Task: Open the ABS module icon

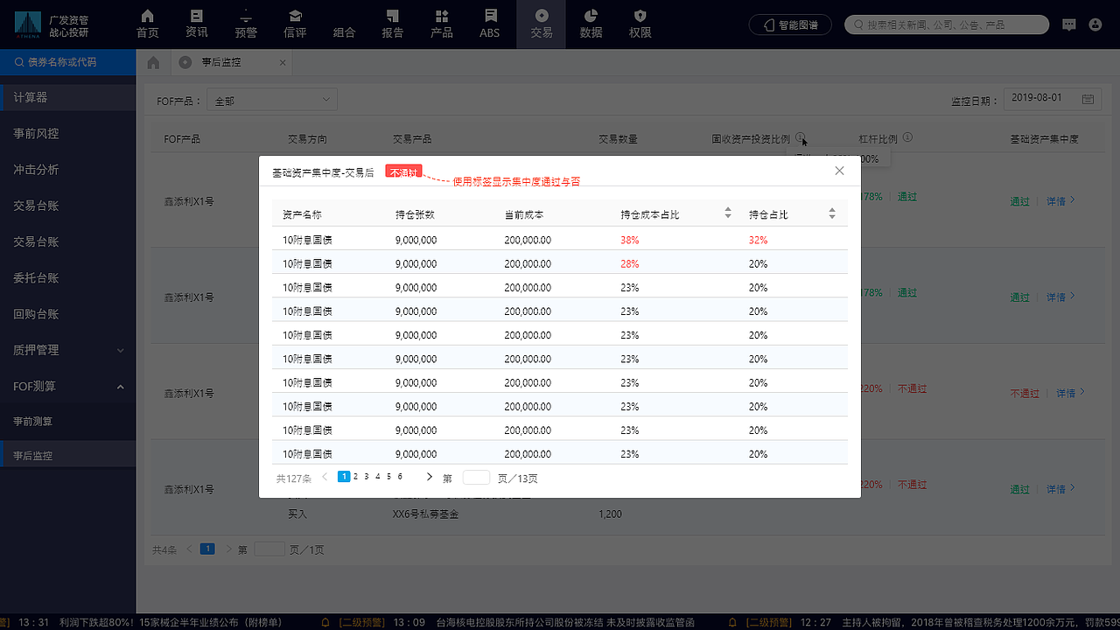Action: 490,24
